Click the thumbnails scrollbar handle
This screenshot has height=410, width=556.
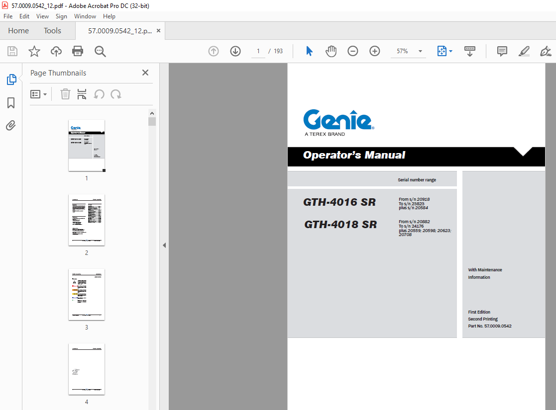tap(152, 121)
